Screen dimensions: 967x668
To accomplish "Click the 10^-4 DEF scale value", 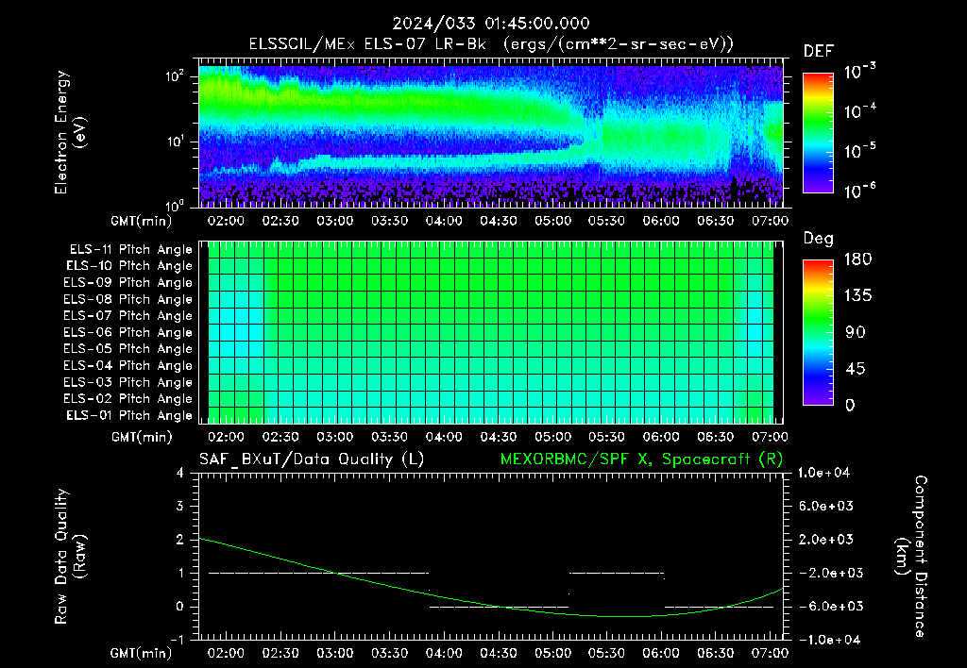I will tap(859, 111).
